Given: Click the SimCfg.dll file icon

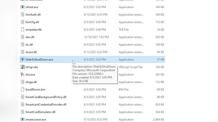Looking at the screenshot, I should [x=22, y=22].
